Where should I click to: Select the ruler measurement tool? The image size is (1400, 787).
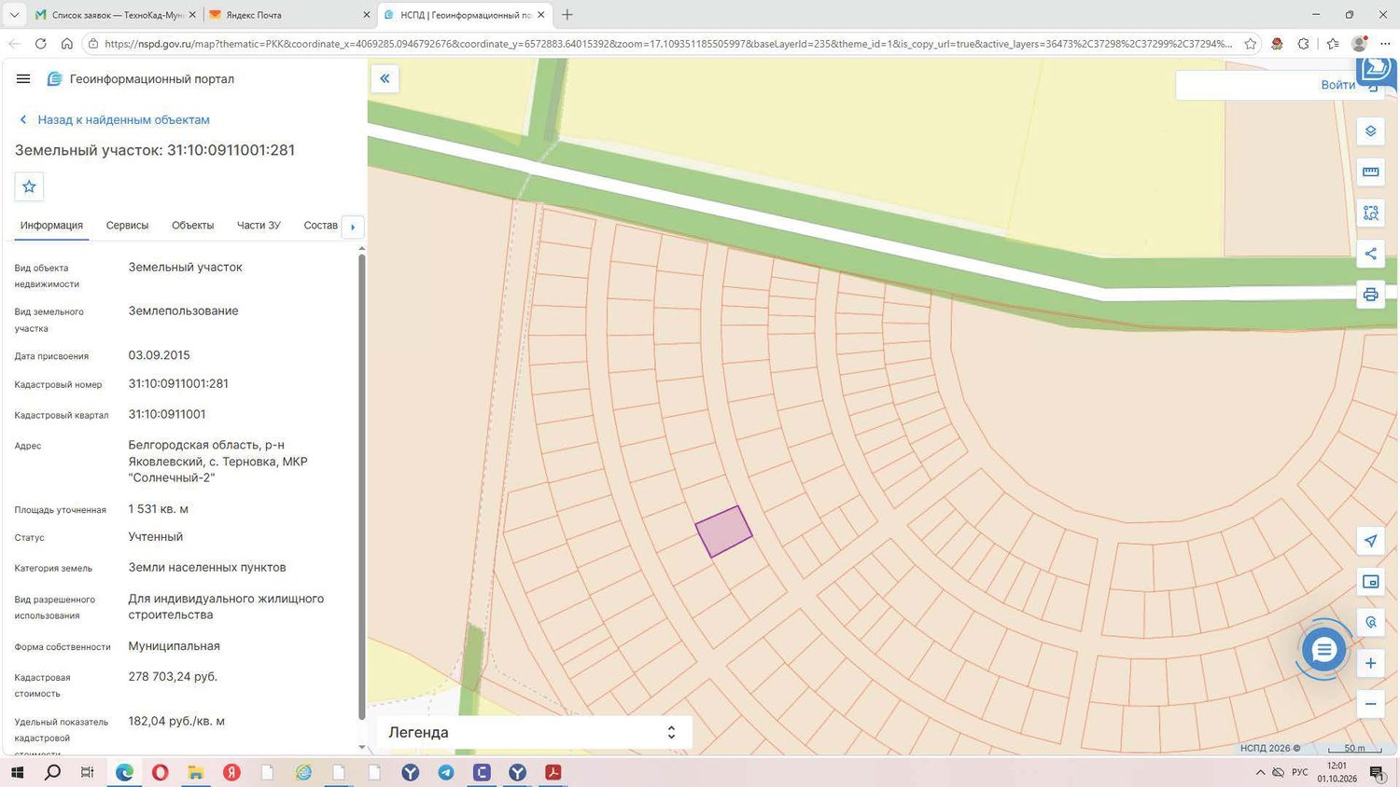pyautogui.click(x=1370, y=172)
